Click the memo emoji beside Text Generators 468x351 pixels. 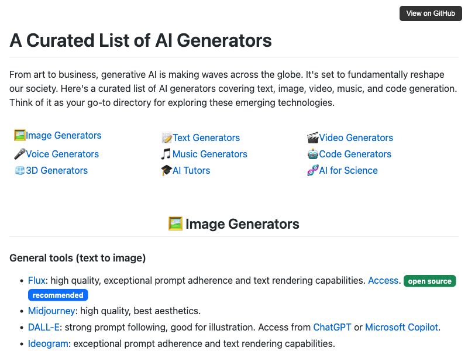[166, 138]
